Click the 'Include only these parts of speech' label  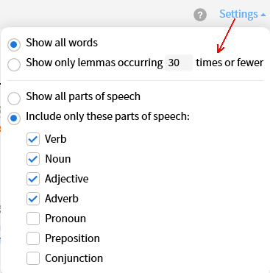click(107, 116)
